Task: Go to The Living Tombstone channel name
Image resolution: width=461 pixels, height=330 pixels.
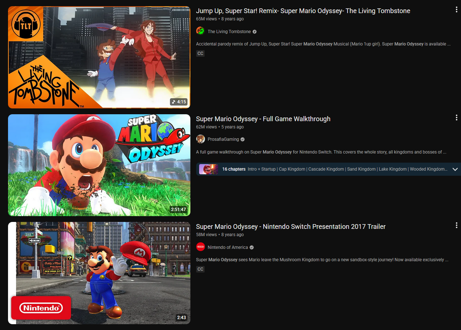Action: [229, 32]
